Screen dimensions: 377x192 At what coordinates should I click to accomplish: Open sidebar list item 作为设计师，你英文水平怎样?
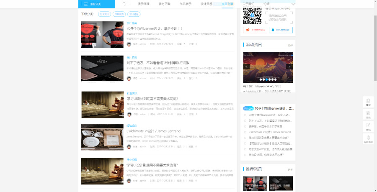[266, 155]
